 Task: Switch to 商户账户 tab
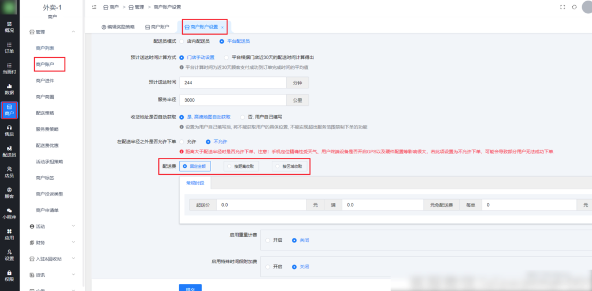point(157,27)
